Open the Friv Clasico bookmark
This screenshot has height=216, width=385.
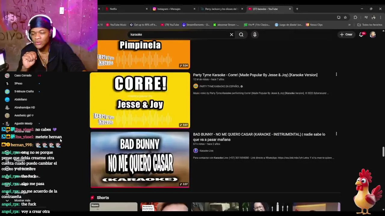click(x=257, y=25)
